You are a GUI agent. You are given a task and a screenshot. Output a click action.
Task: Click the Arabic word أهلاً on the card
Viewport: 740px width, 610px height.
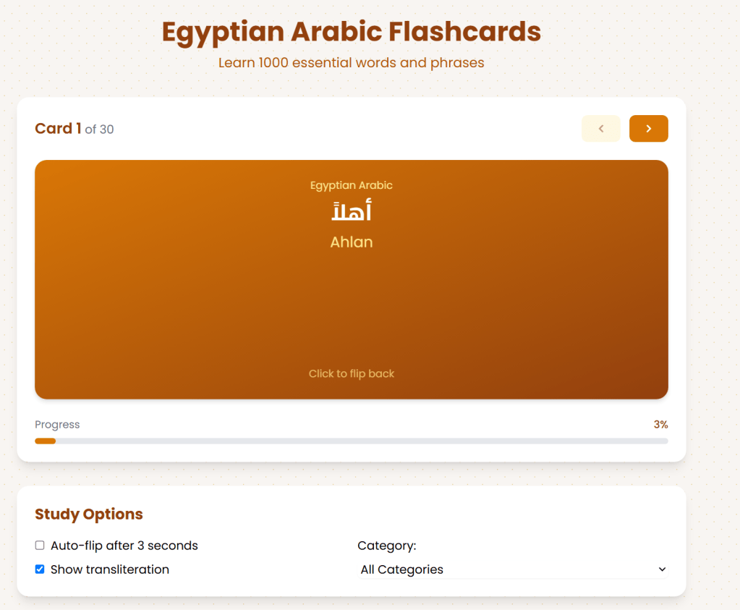352,212
